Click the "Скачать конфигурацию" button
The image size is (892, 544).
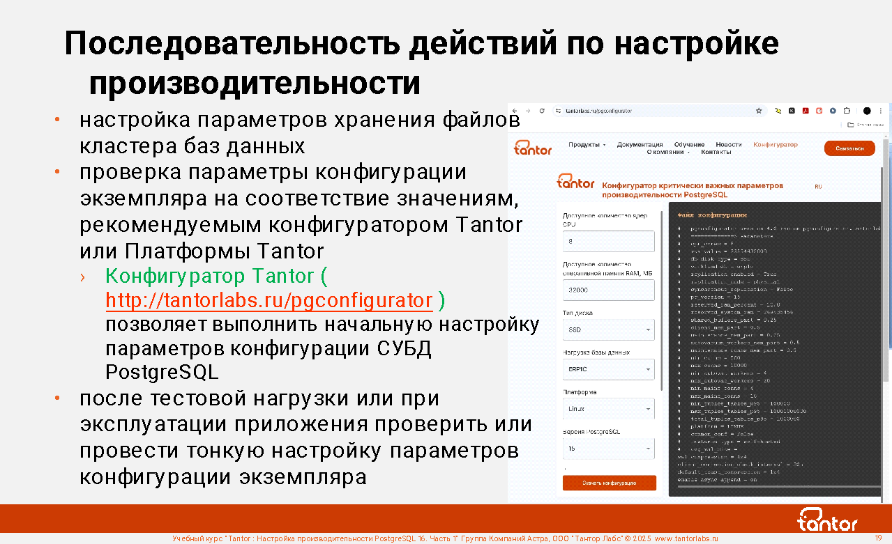pos(609,483)
